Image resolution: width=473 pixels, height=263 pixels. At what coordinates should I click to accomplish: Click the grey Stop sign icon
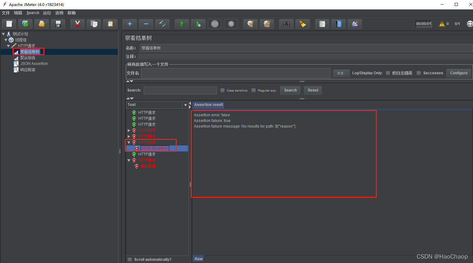214,24
